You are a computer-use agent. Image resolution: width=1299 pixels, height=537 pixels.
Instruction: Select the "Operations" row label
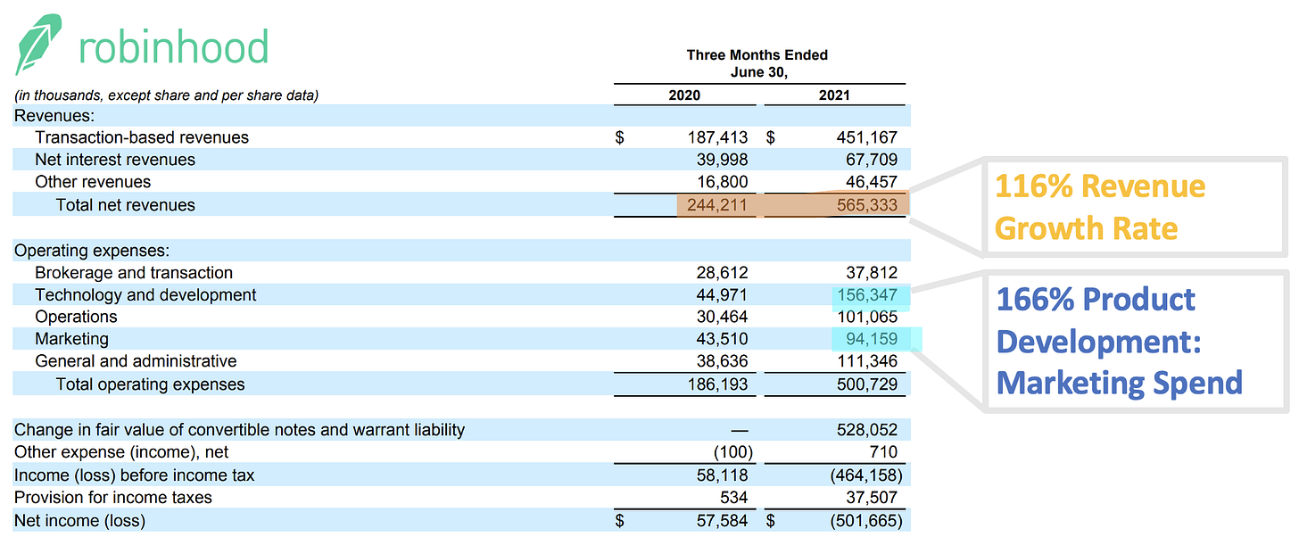point(76,317)
